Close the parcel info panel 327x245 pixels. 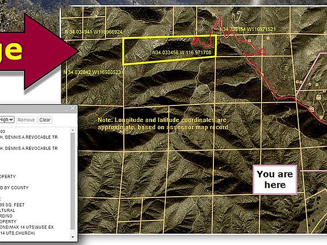pos(73,108)
